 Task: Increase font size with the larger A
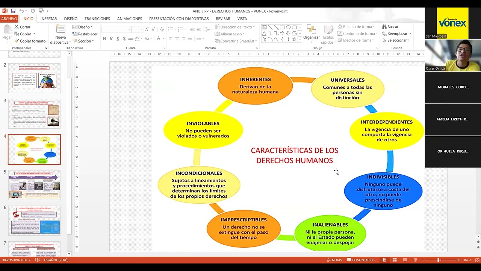click(x=147, y=29)
